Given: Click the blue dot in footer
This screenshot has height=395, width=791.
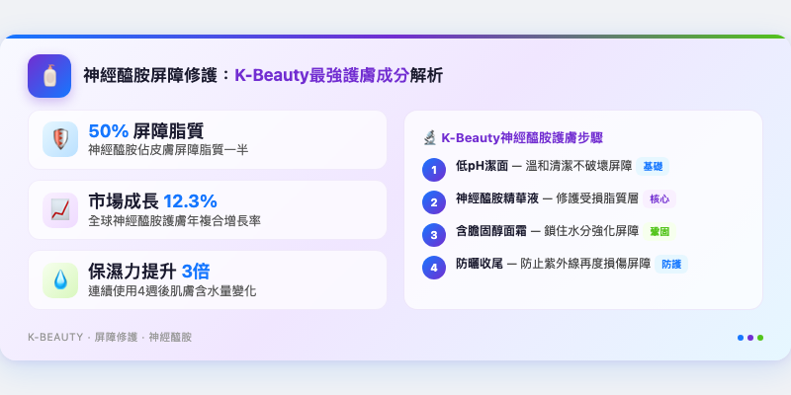Looking at the screenshot, I should click(741, 338).
